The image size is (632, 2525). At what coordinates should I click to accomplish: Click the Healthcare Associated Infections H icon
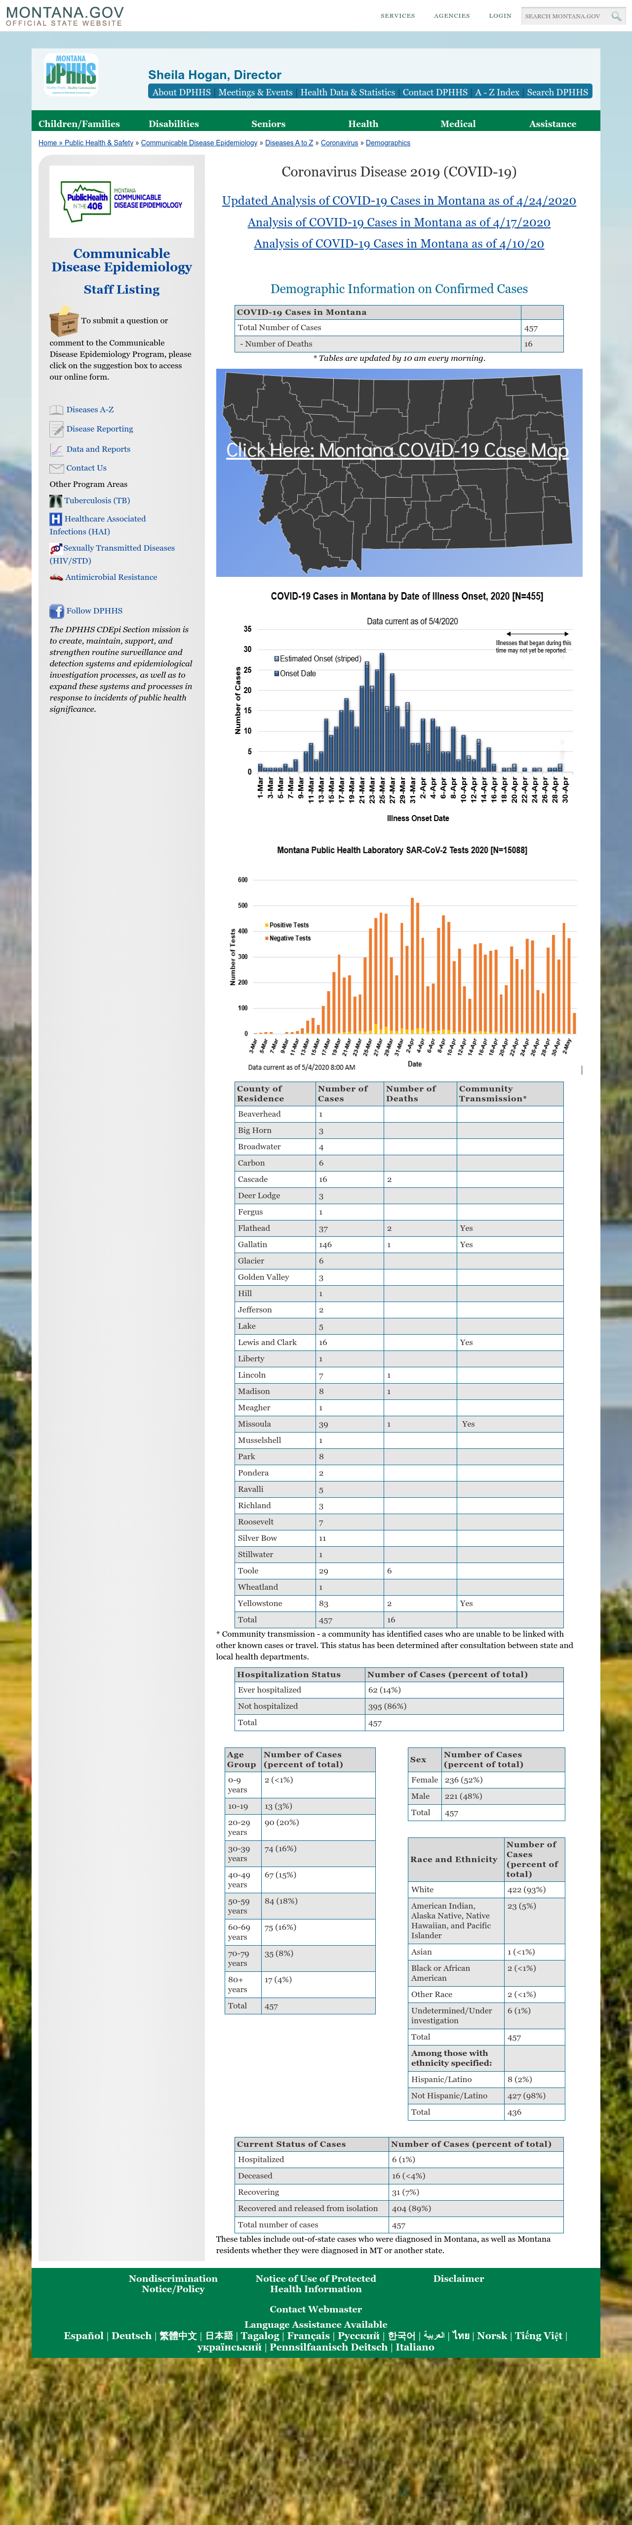coord(56,519)
